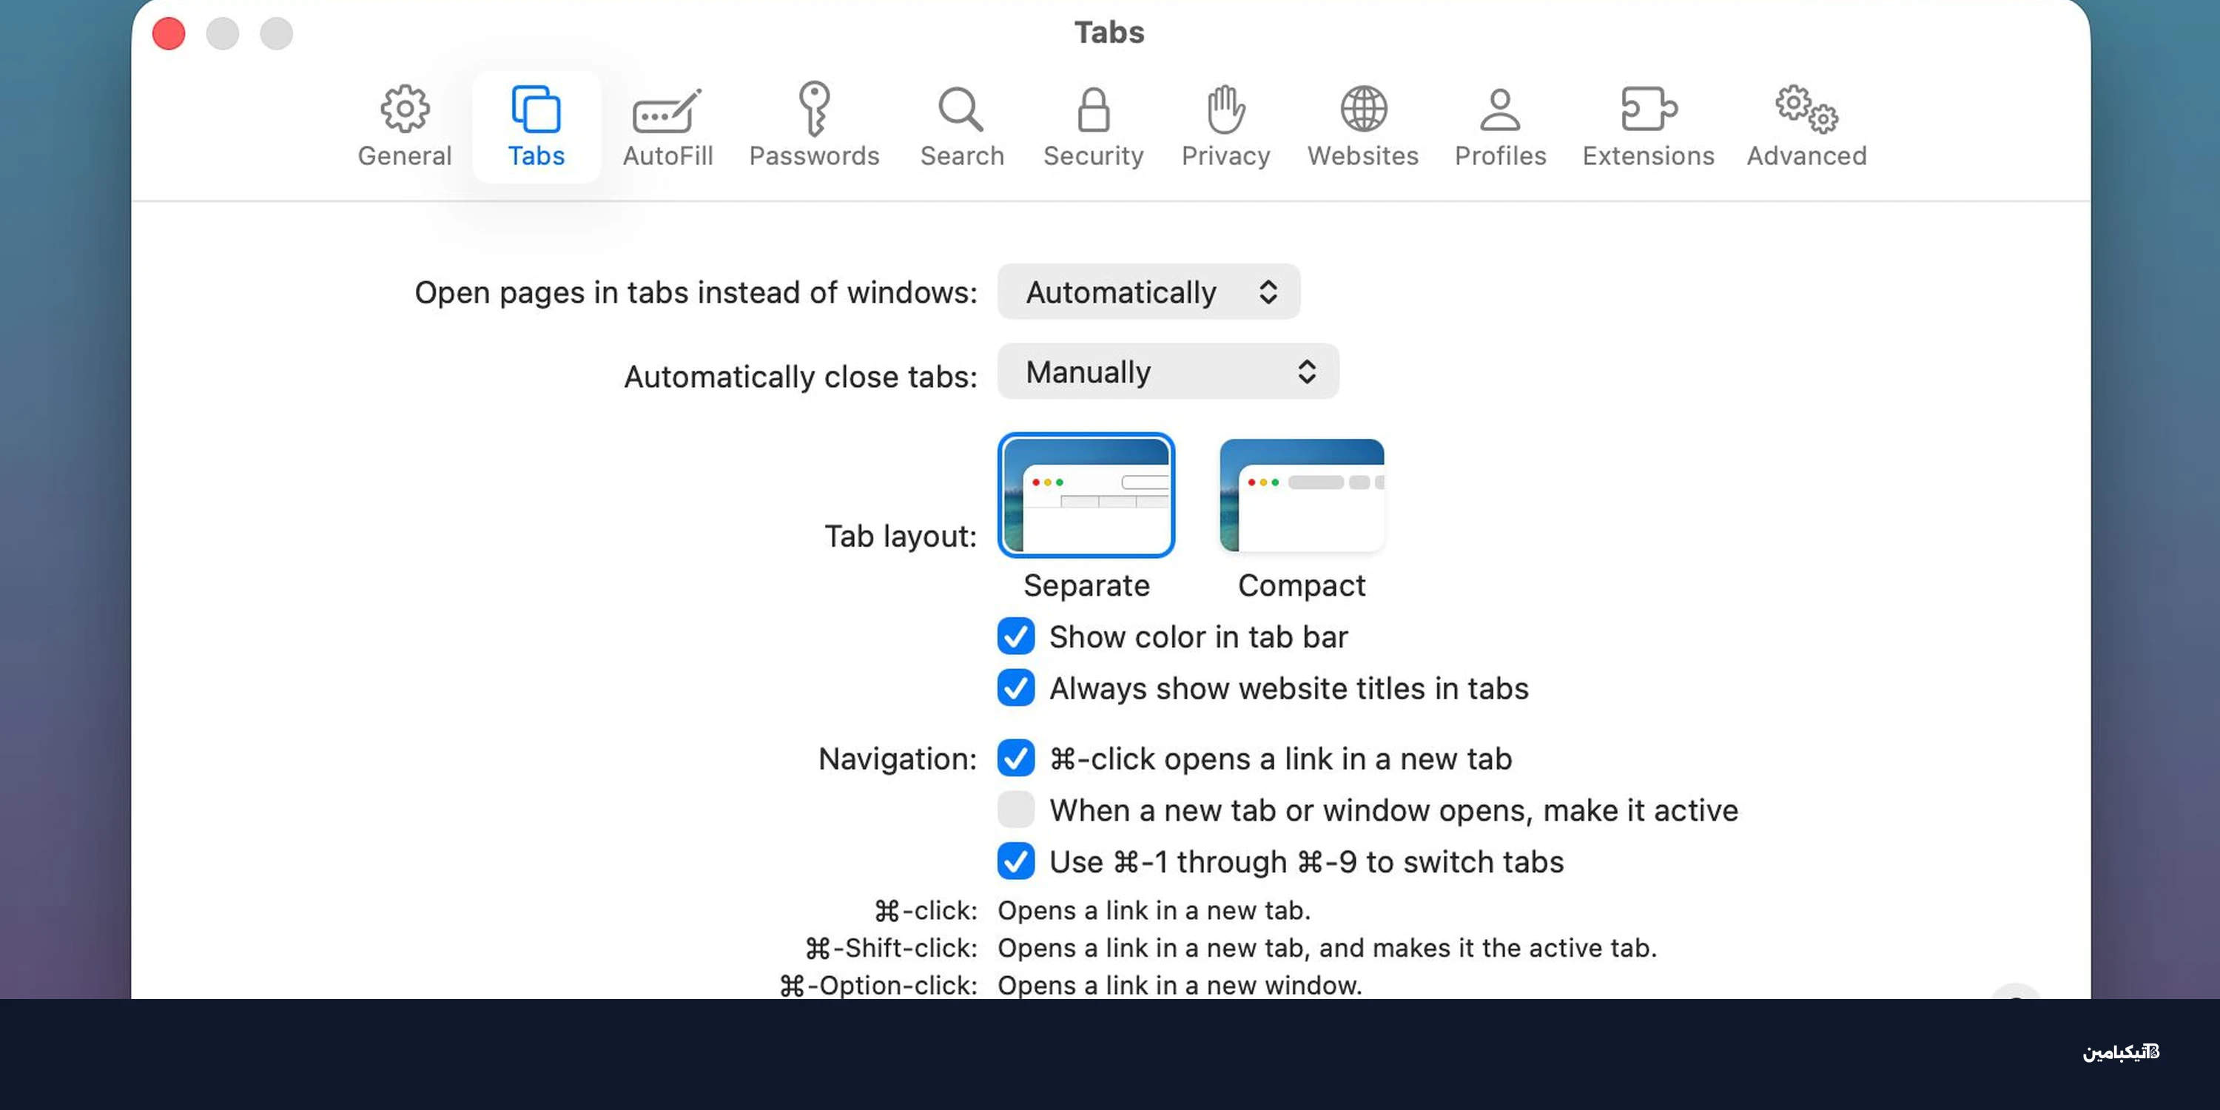Open Security pane padlock icon
This screenshot has height=1110, width=2220.
point(1093,110)
